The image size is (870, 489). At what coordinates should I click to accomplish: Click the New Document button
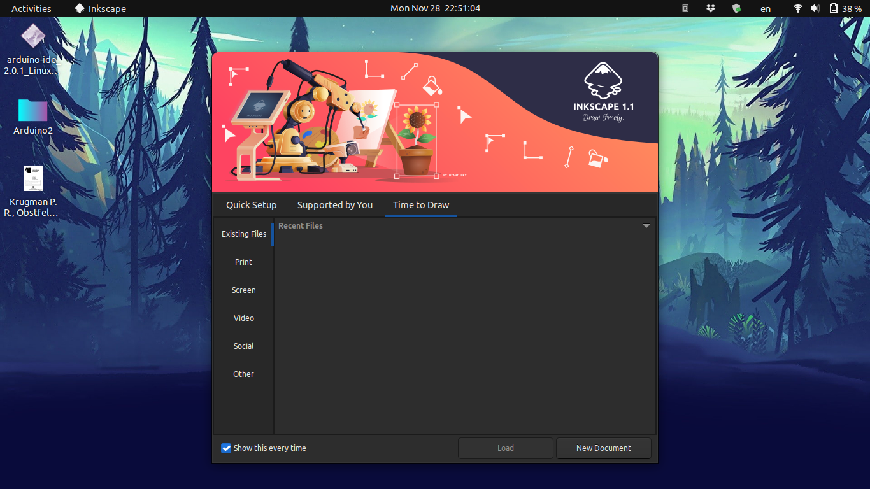click(603, 448)
